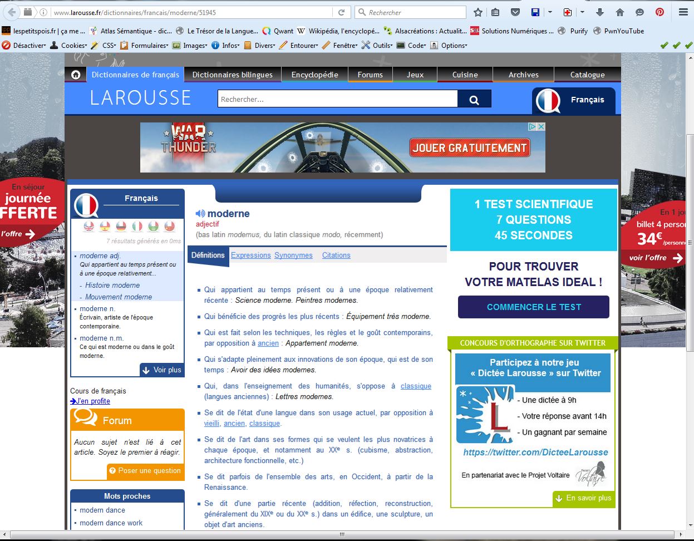
Task: Click the Larousse site home icon
Action: pyautogui.click(x=76, y=75)
